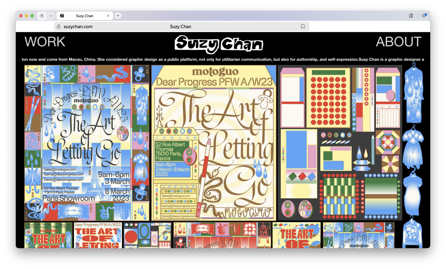
Task: Open the small blue motoguo poster thumbnail
Action: coord(359,235)
